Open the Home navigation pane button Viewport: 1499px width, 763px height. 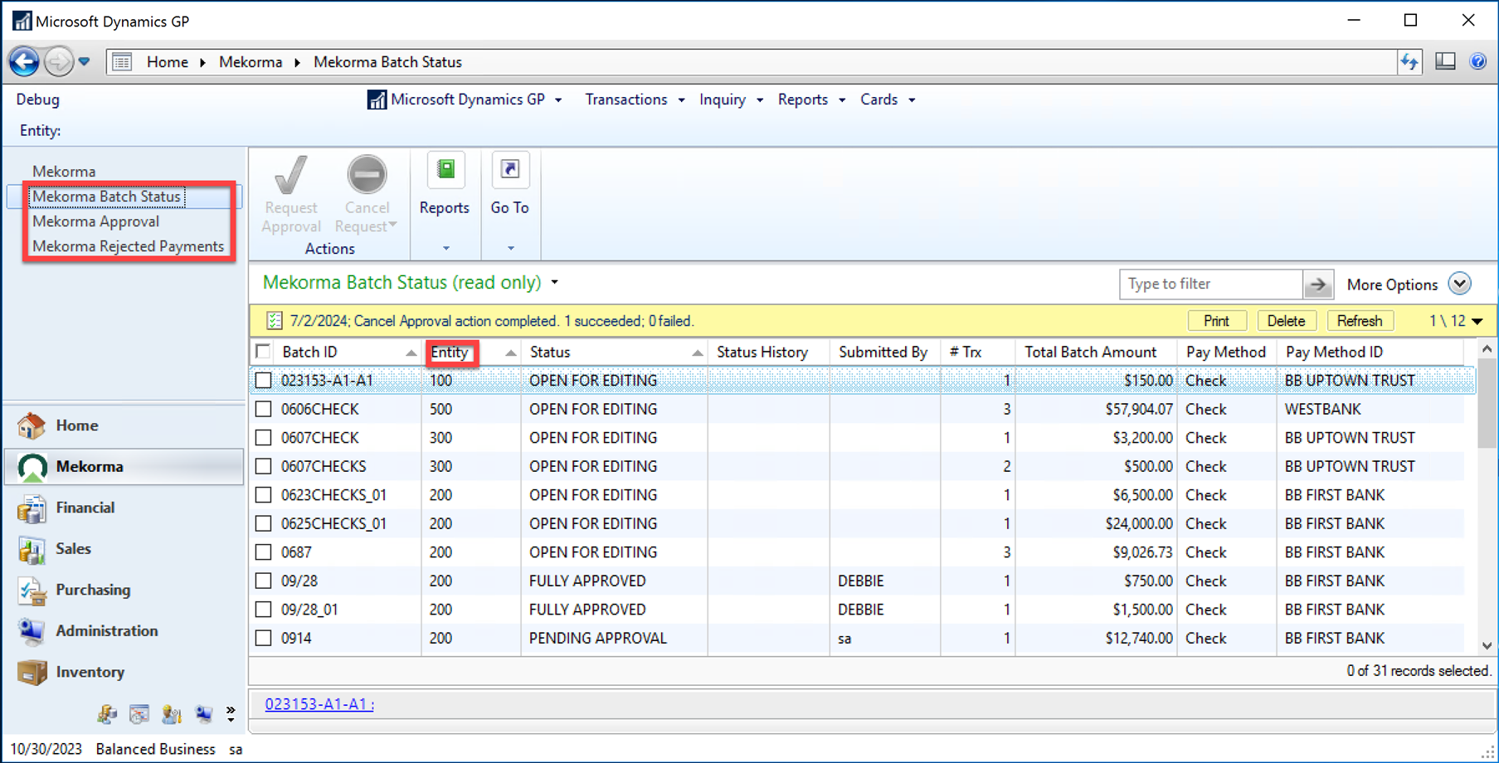[124, 425]
